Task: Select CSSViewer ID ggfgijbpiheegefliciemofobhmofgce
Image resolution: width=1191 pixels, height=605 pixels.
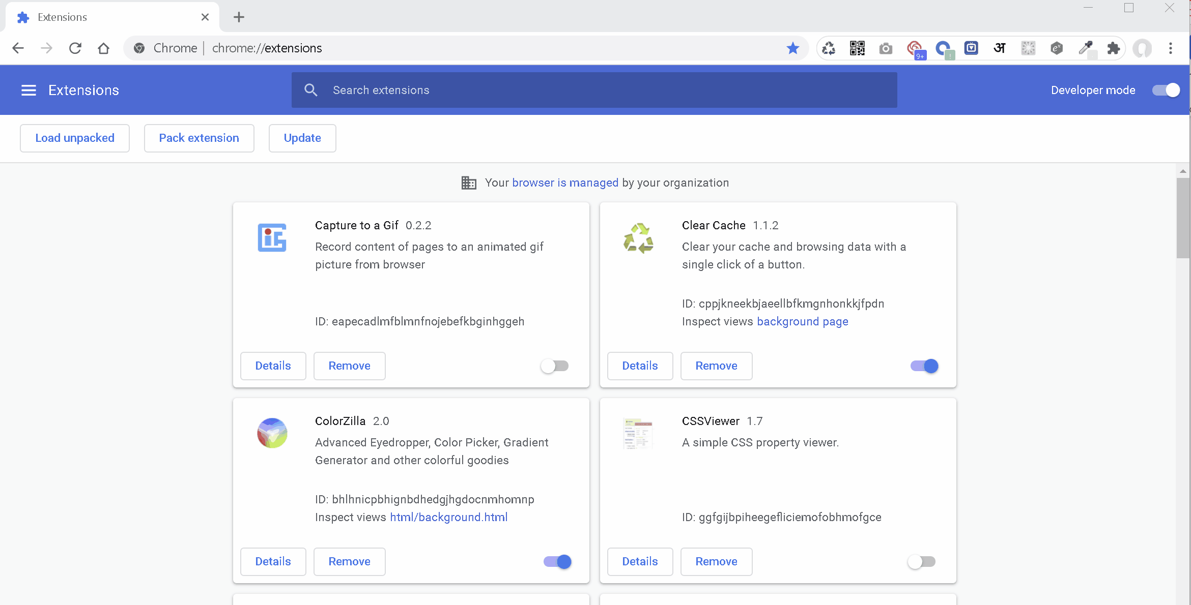Action: (x=782, y=517)
